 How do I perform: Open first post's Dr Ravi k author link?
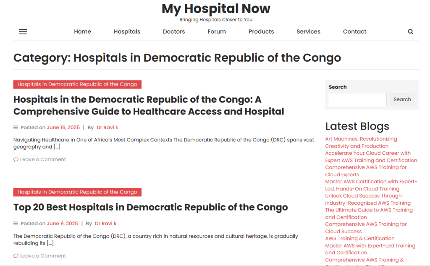pos(107,128)
